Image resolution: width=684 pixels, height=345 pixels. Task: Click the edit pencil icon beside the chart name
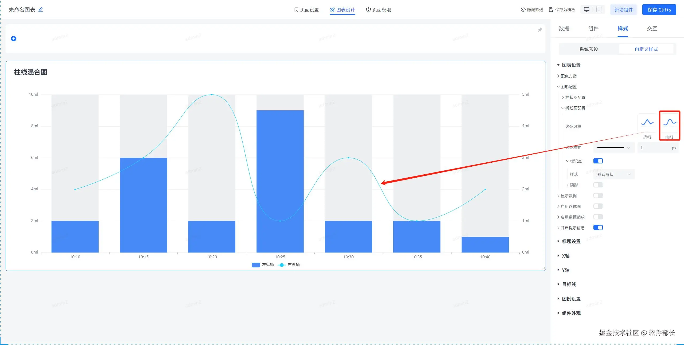41,10
